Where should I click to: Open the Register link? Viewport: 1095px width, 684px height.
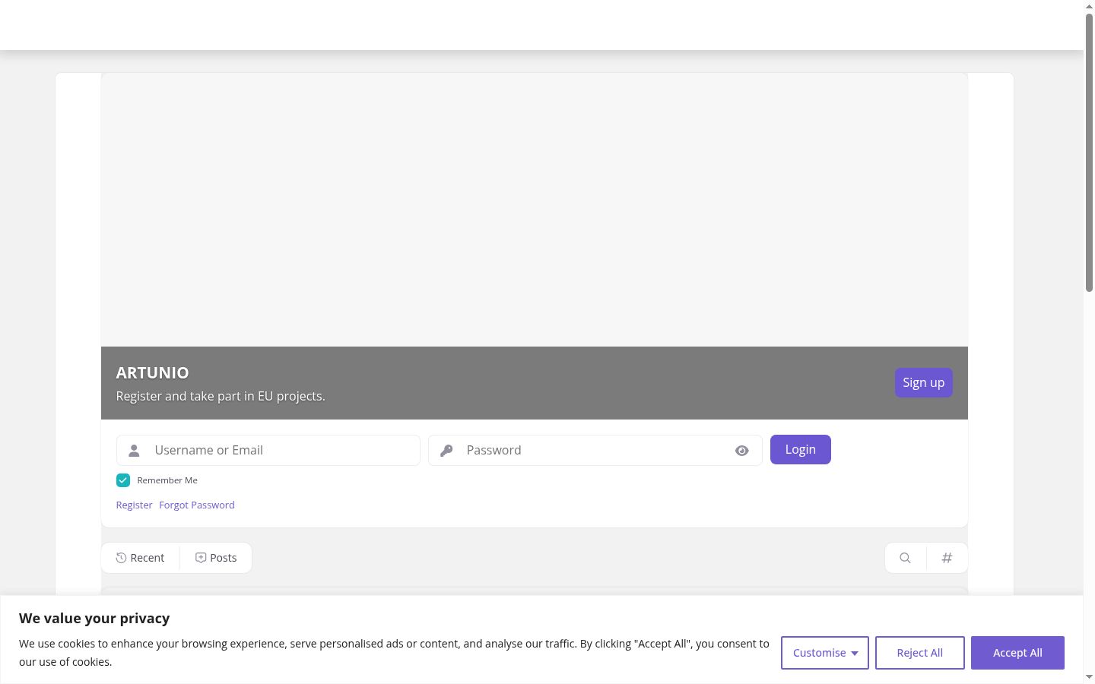tap(135, 505)
